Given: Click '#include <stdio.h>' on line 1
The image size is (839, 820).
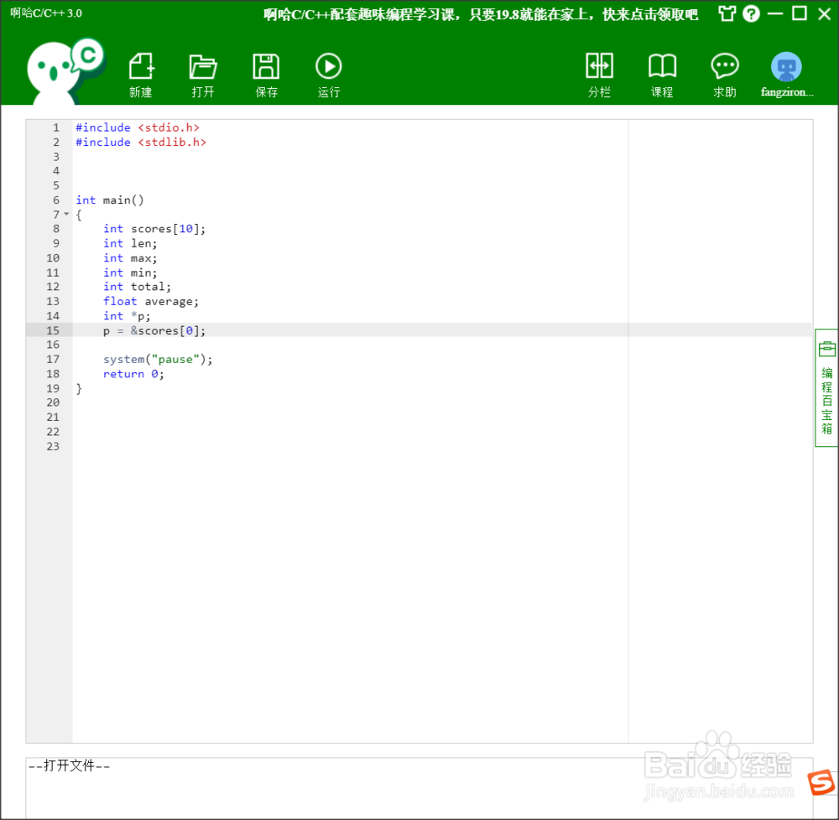Looking at the screenshot, I should [138, 127].
